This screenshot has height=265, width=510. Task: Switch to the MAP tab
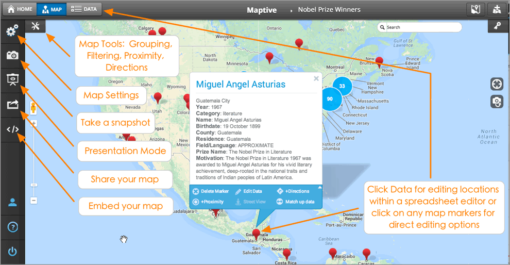tap(52, 9)
